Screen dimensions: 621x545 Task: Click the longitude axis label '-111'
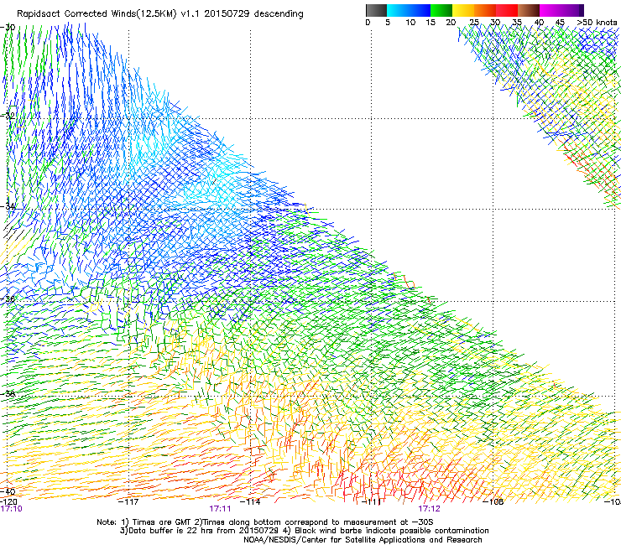tap(372, 502)
